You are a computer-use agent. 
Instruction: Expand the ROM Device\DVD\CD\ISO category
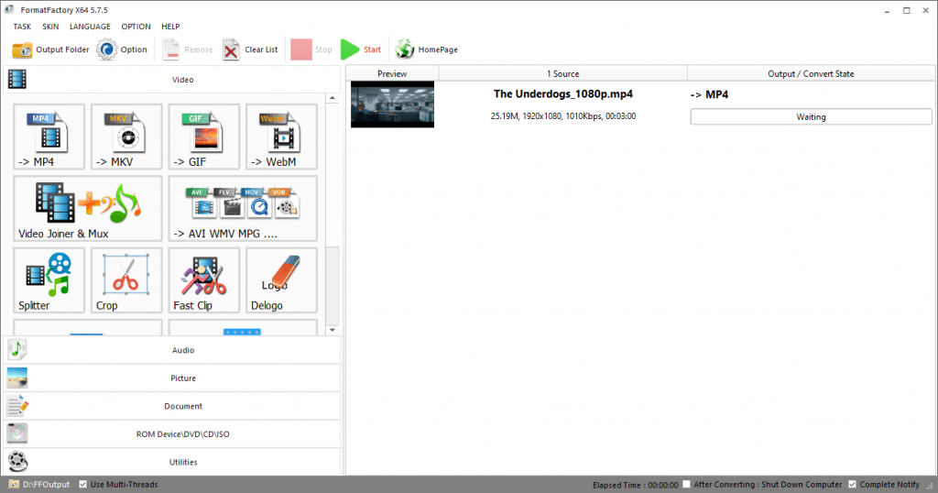(x=172, y=434)
